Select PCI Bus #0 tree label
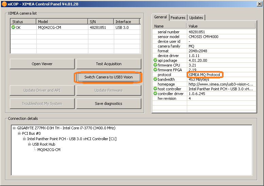The image size is (264, 186). [31, 133]
